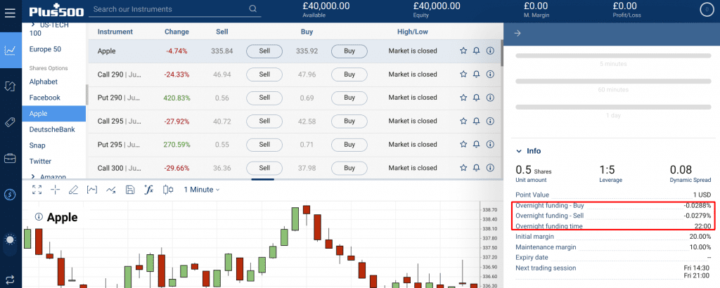Select the crosshair tool in chart toolbar
720x288 pixels.
56,190
